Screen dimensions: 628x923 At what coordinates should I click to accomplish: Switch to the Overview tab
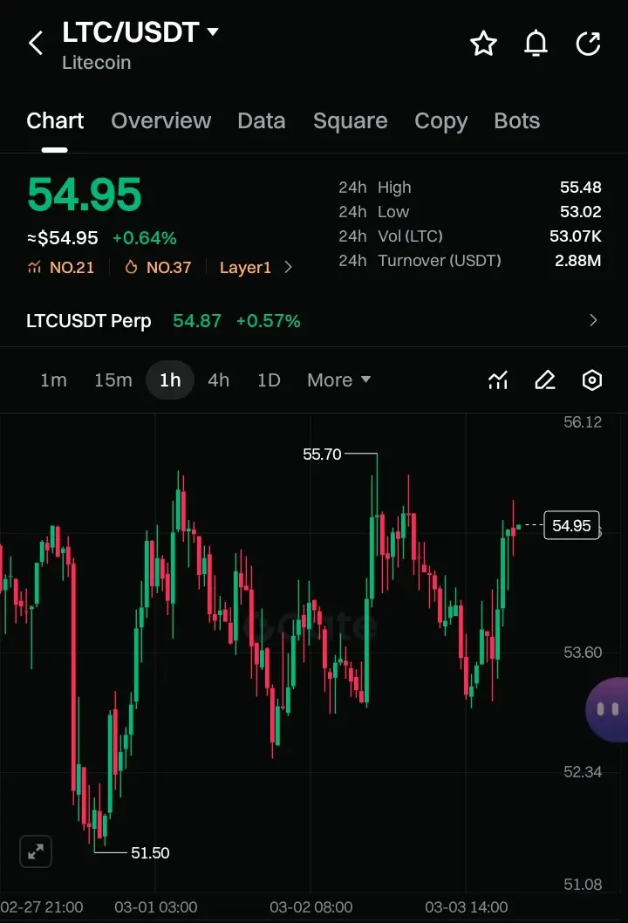(160, 120)
